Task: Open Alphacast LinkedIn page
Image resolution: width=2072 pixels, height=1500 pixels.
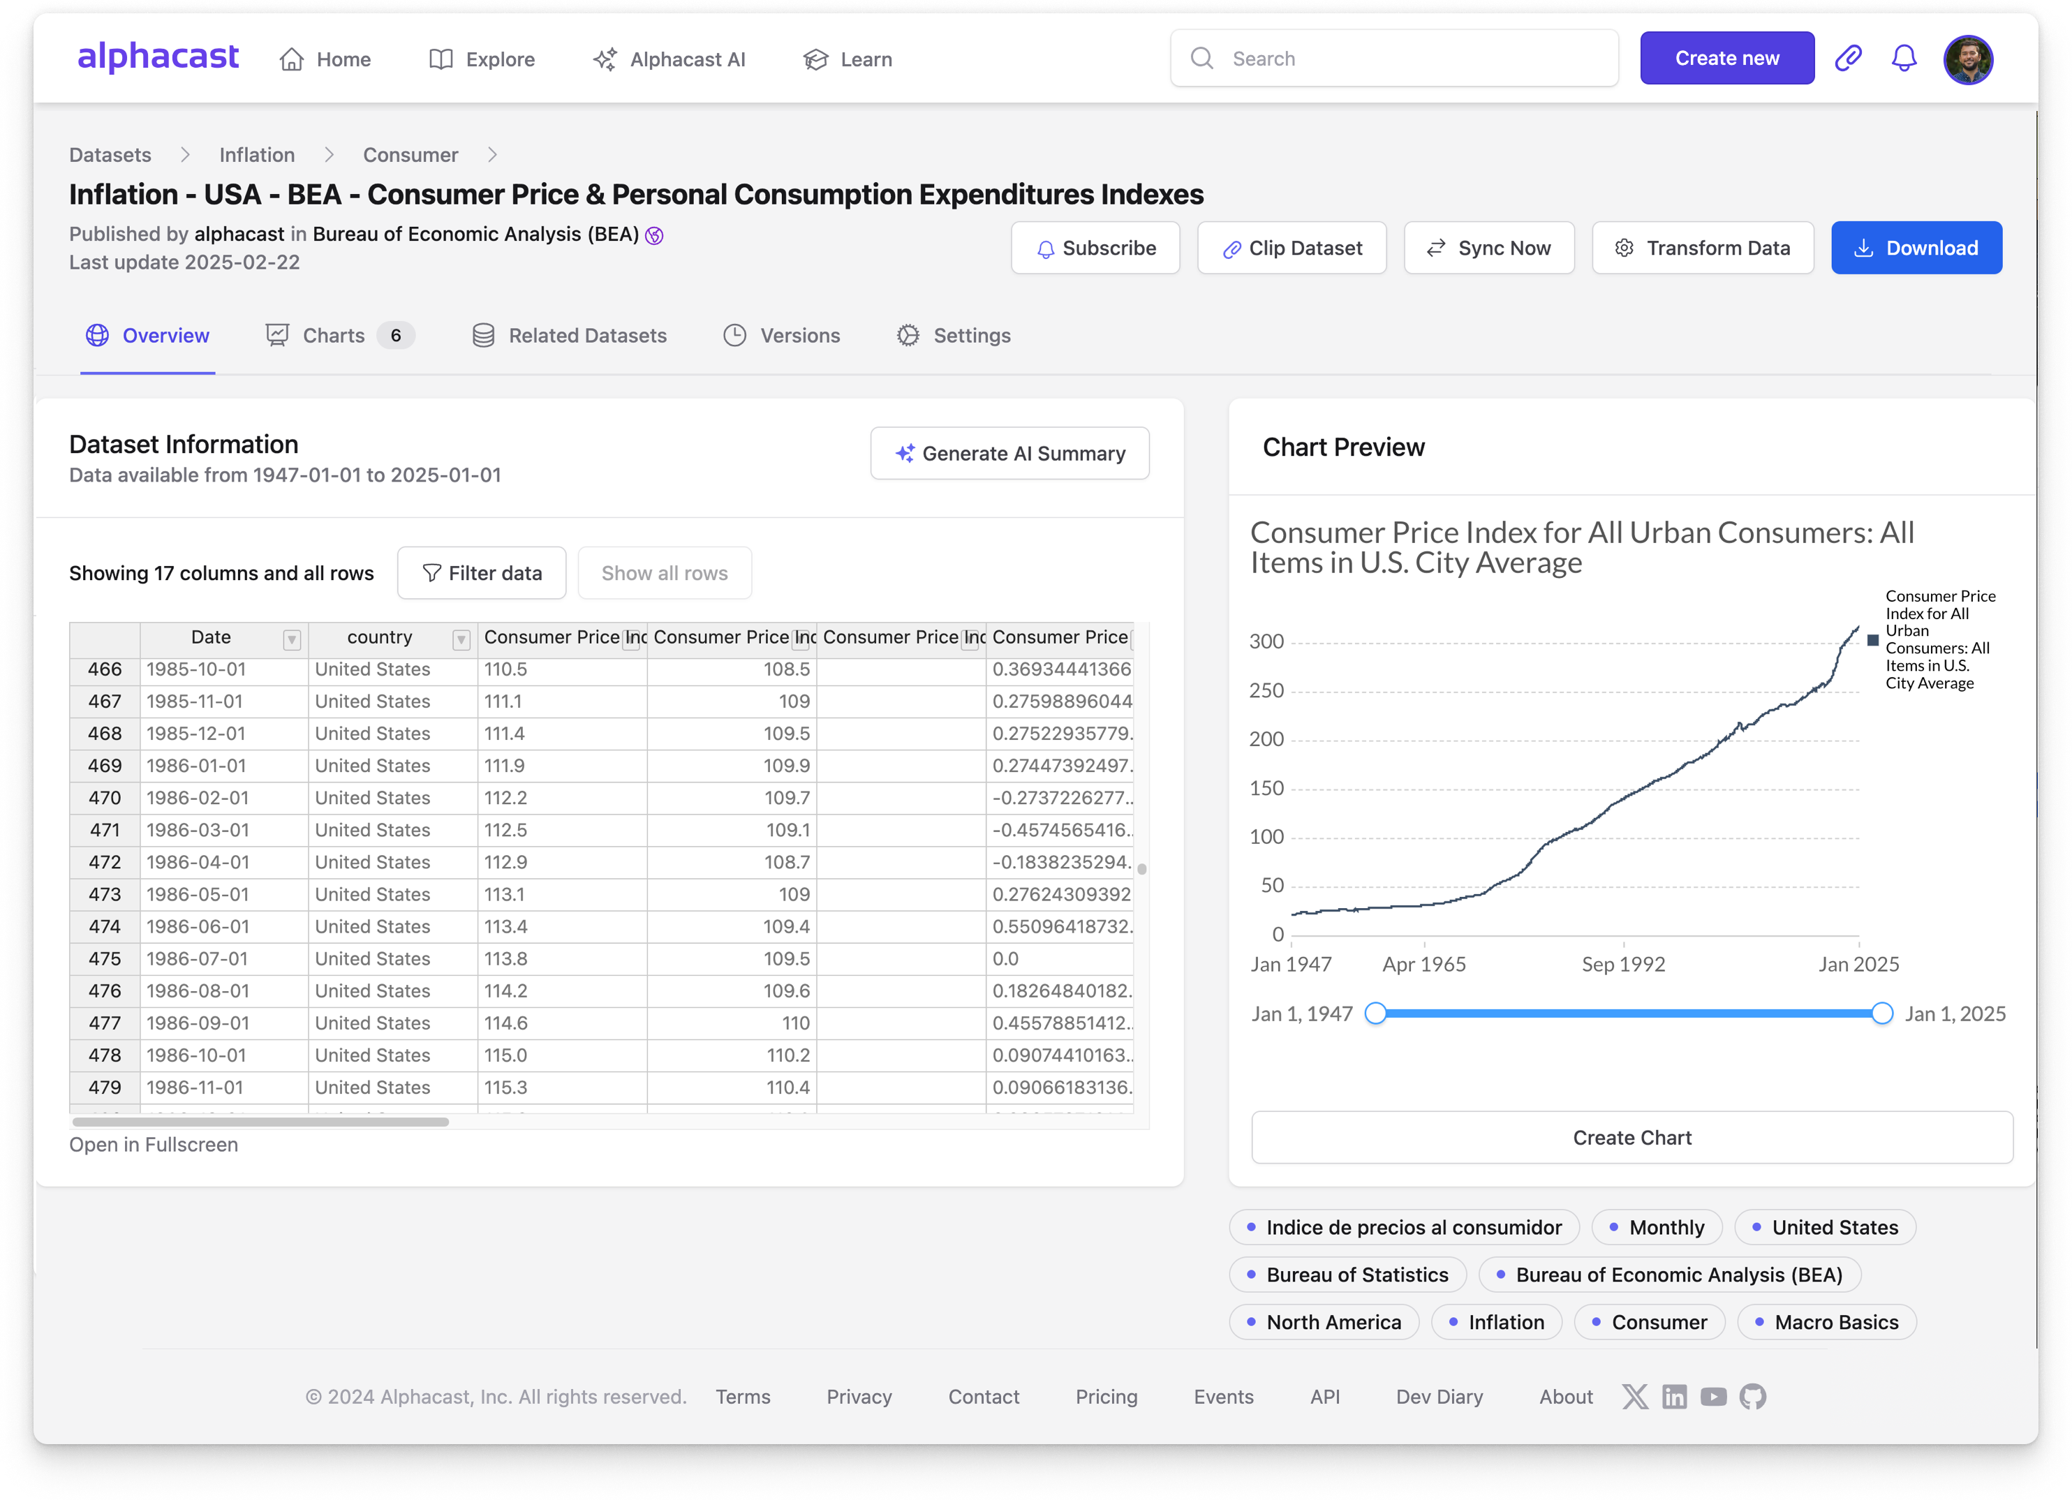Action: (1675, 1397)
